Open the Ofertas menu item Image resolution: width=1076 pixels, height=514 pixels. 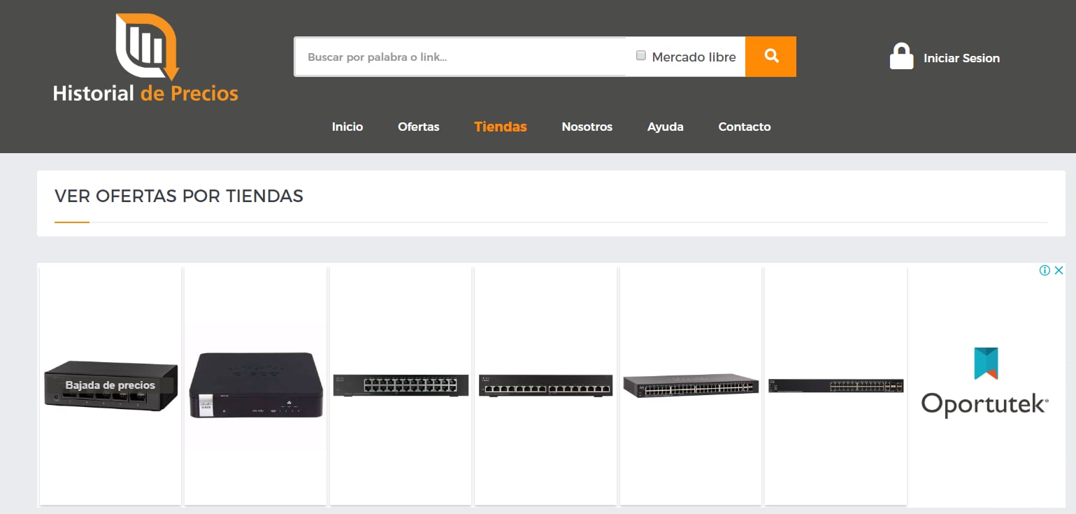click(418, 127)
